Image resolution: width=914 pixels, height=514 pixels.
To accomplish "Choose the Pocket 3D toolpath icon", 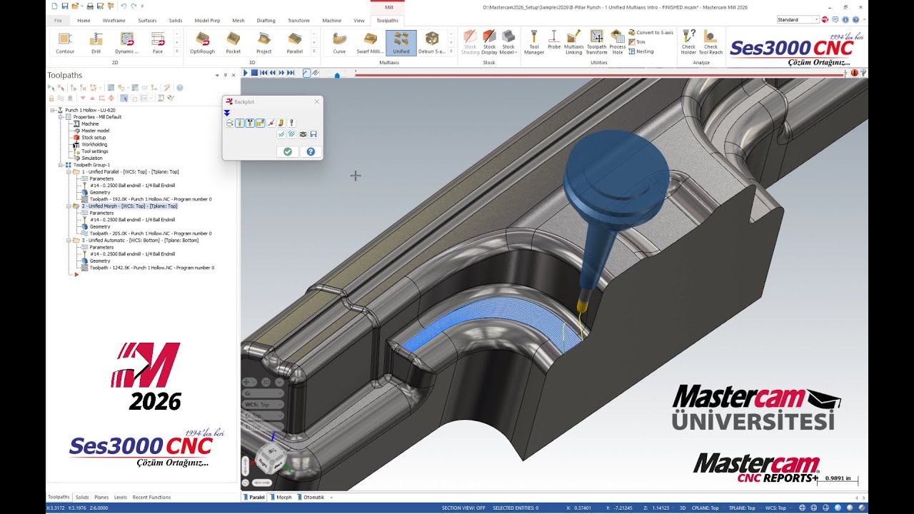I will click(233, 43).
